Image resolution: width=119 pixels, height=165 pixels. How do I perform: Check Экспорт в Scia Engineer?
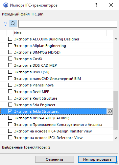coord(10,105)
